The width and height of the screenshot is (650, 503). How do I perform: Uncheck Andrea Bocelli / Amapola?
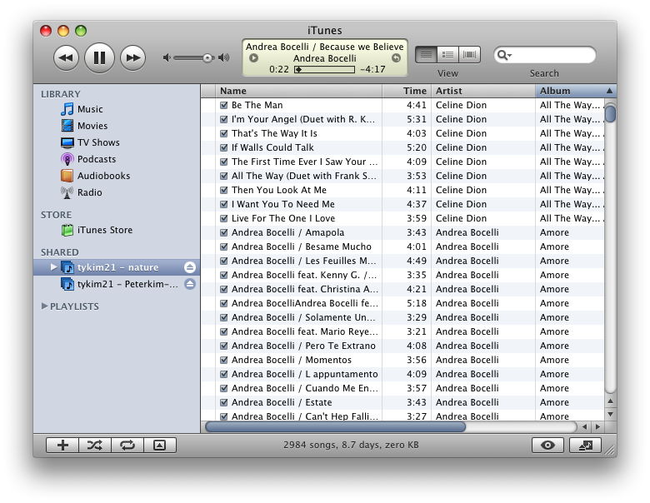coord(224,232)
